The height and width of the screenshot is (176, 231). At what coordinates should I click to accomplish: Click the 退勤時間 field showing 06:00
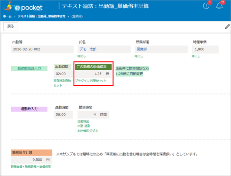coord(63,115)
